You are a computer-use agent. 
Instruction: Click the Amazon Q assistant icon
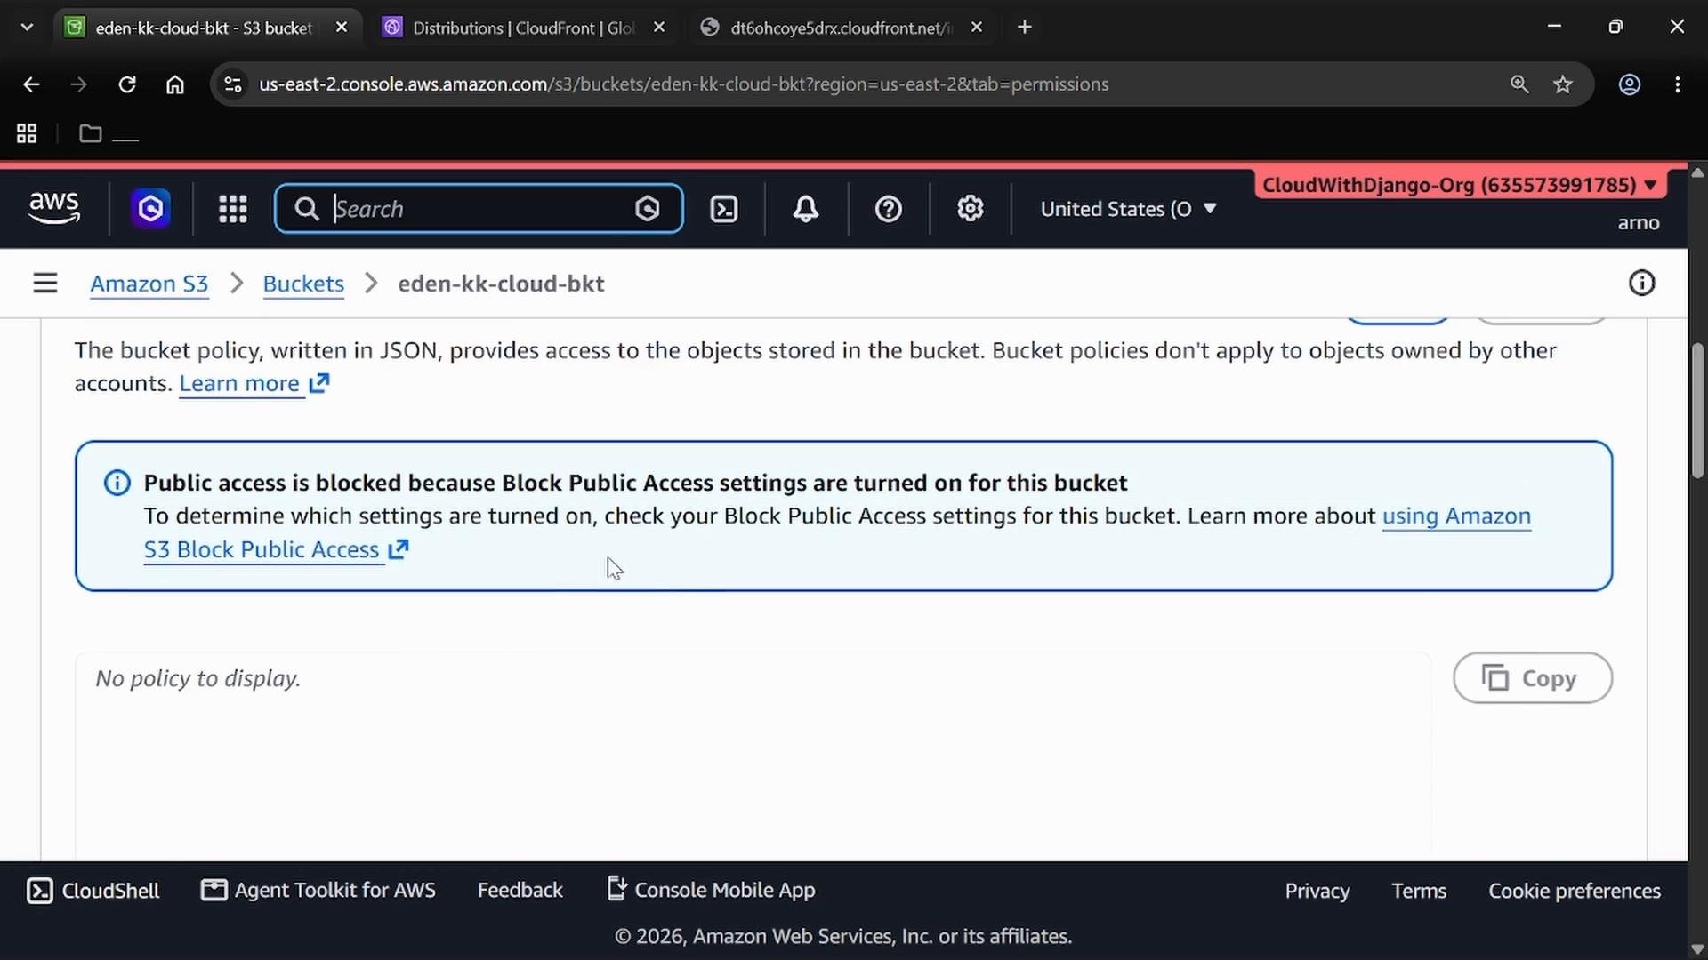coord(151,209)
